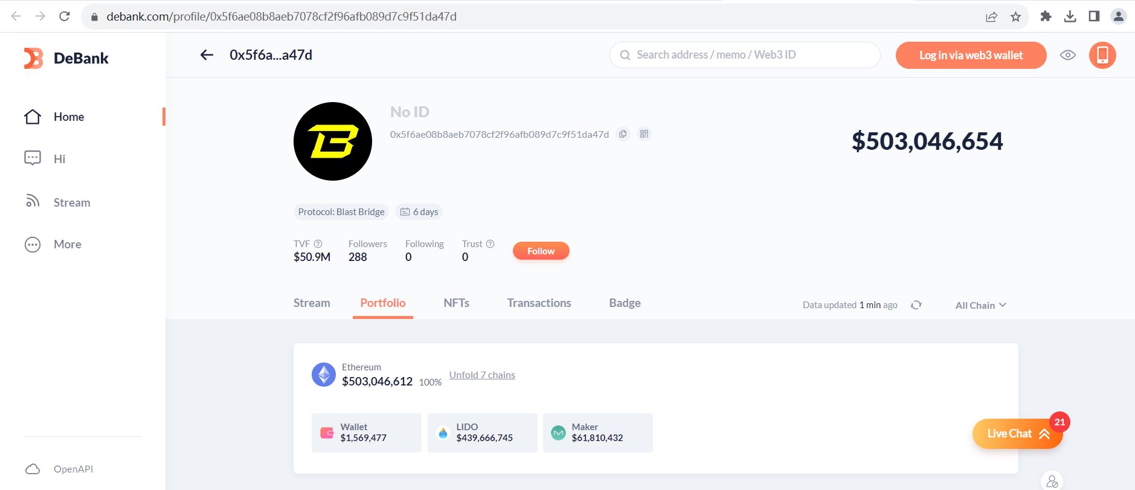The image size is (1135, 490).
Task: Open the All Chain dropdown
Action: coord(981,305)
